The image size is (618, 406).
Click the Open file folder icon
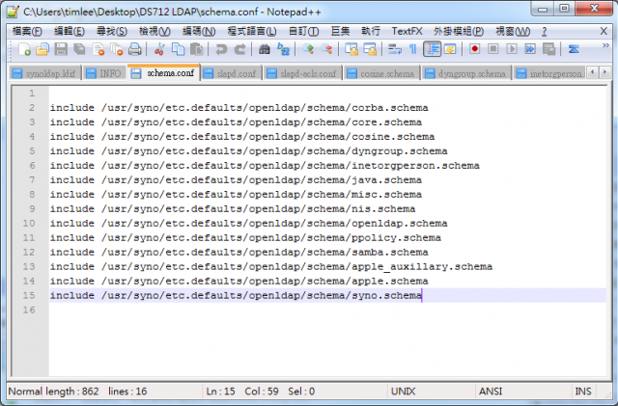pos(42,49)
